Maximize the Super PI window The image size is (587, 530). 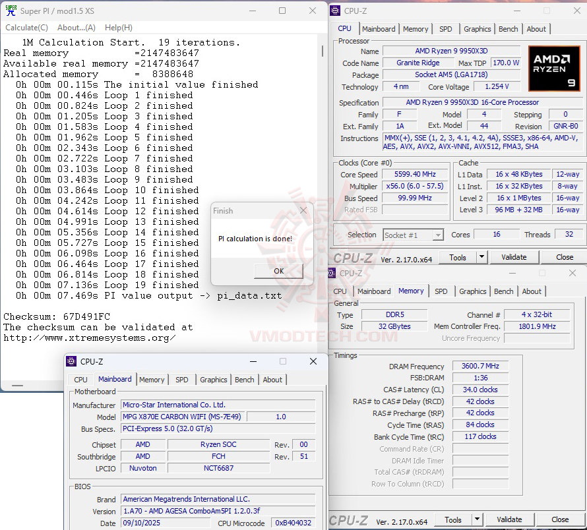click(x=282, y=11)
